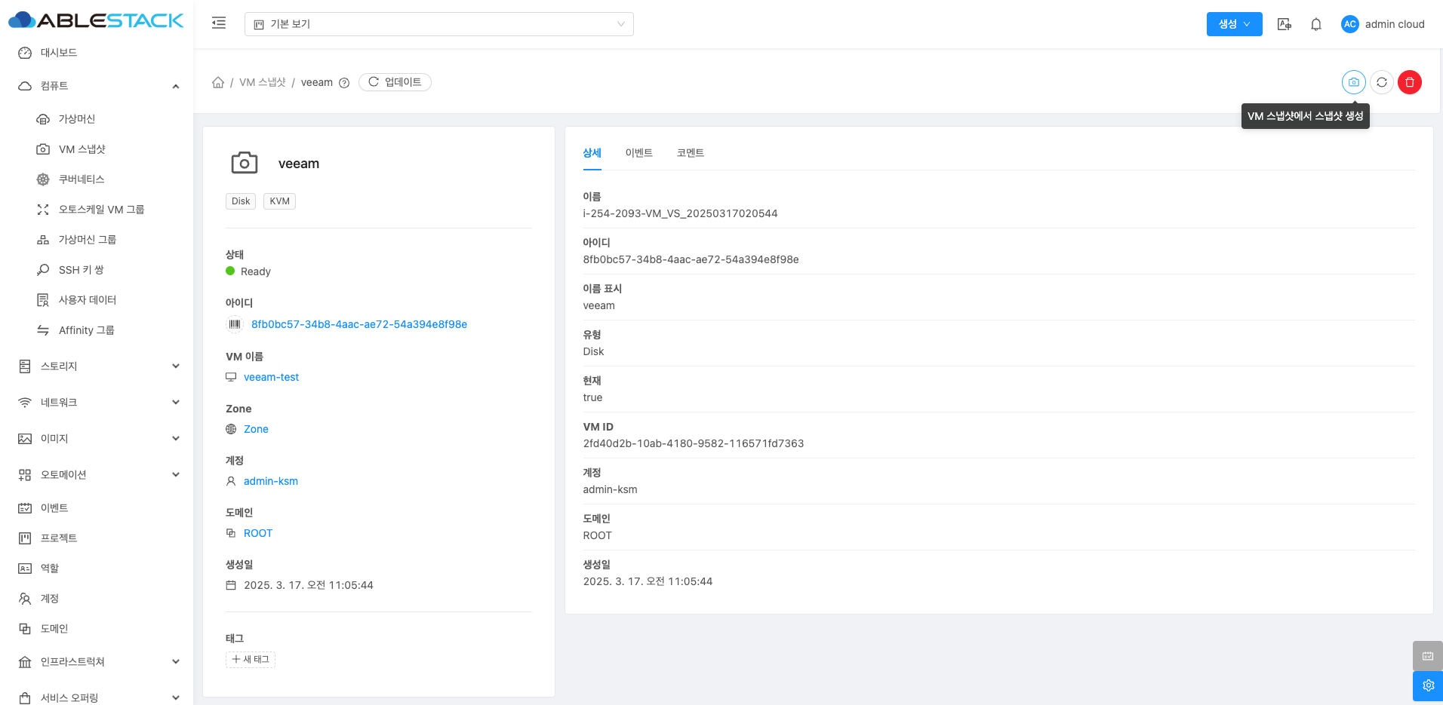Open the veeam-test VM link
The image size is (1443, 705).
tap(271, 377)
